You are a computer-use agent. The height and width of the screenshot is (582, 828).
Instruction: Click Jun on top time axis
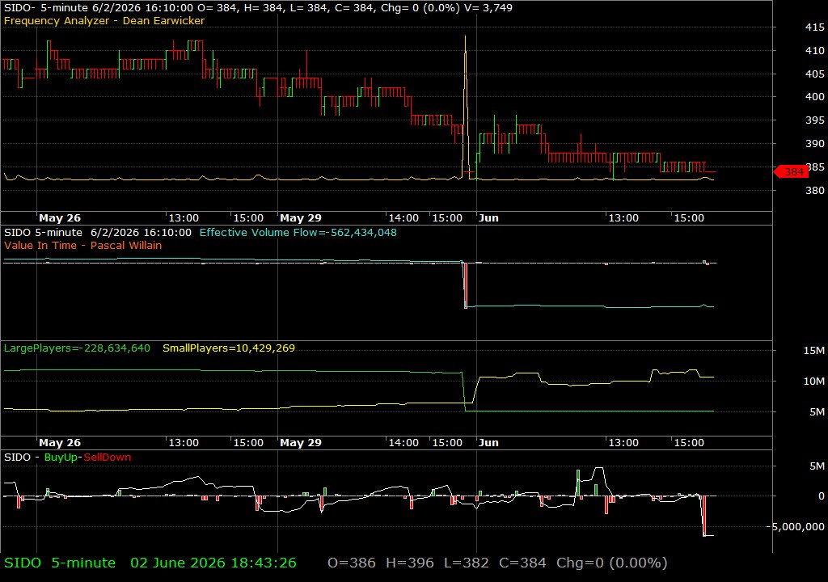tap(488, 218)
